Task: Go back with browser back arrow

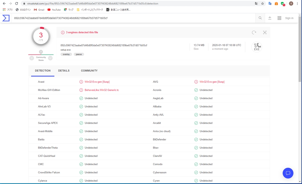Action: tap(4, 4)
